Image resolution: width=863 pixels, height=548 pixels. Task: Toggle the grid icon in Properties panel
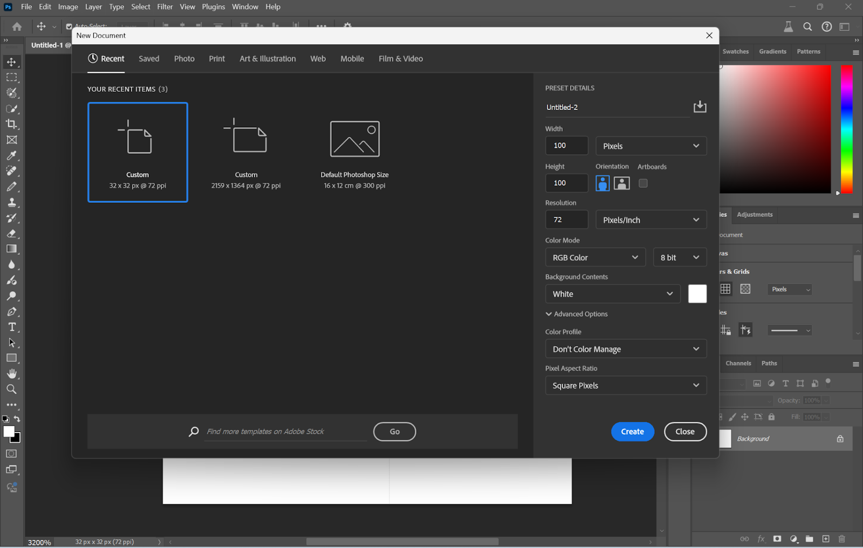click(725, 289)
